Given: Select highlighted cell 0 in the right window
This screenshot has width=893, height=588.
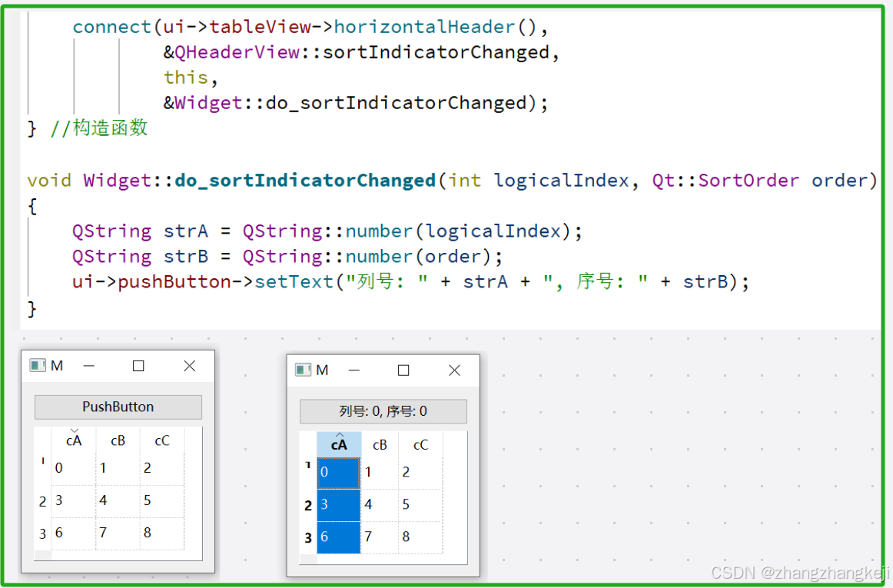Looking at the screenshot, I should click(339, 473).
